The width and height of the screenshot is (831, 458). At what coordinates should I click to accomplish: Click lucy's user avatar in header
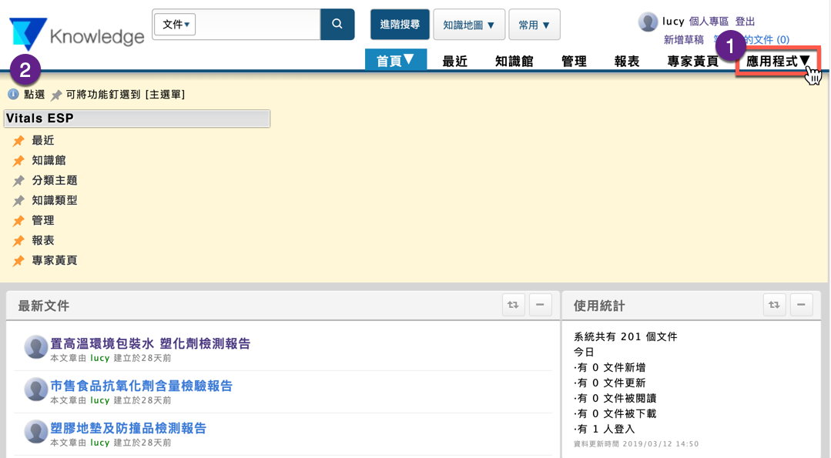tap(648, 22)
